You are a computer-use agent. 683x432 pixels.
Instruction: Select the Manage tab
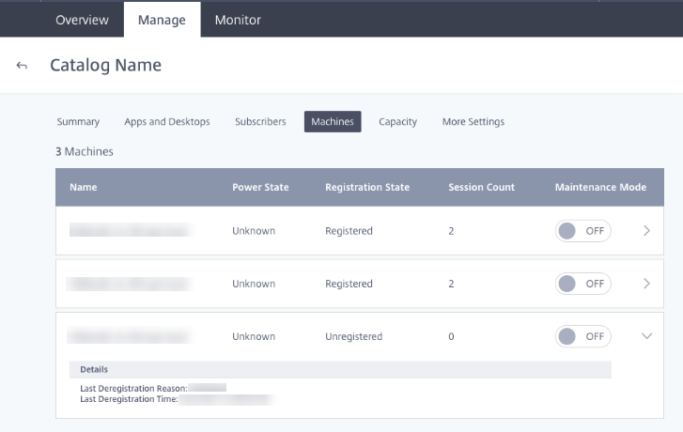pos(162,20)
